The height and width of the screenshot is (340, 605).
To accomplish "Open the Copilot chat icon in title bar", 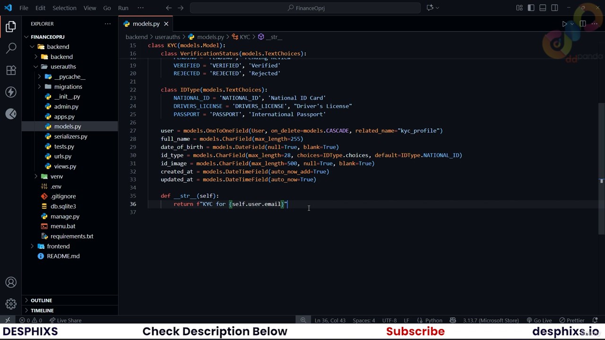I will click(x=430, y=8).
